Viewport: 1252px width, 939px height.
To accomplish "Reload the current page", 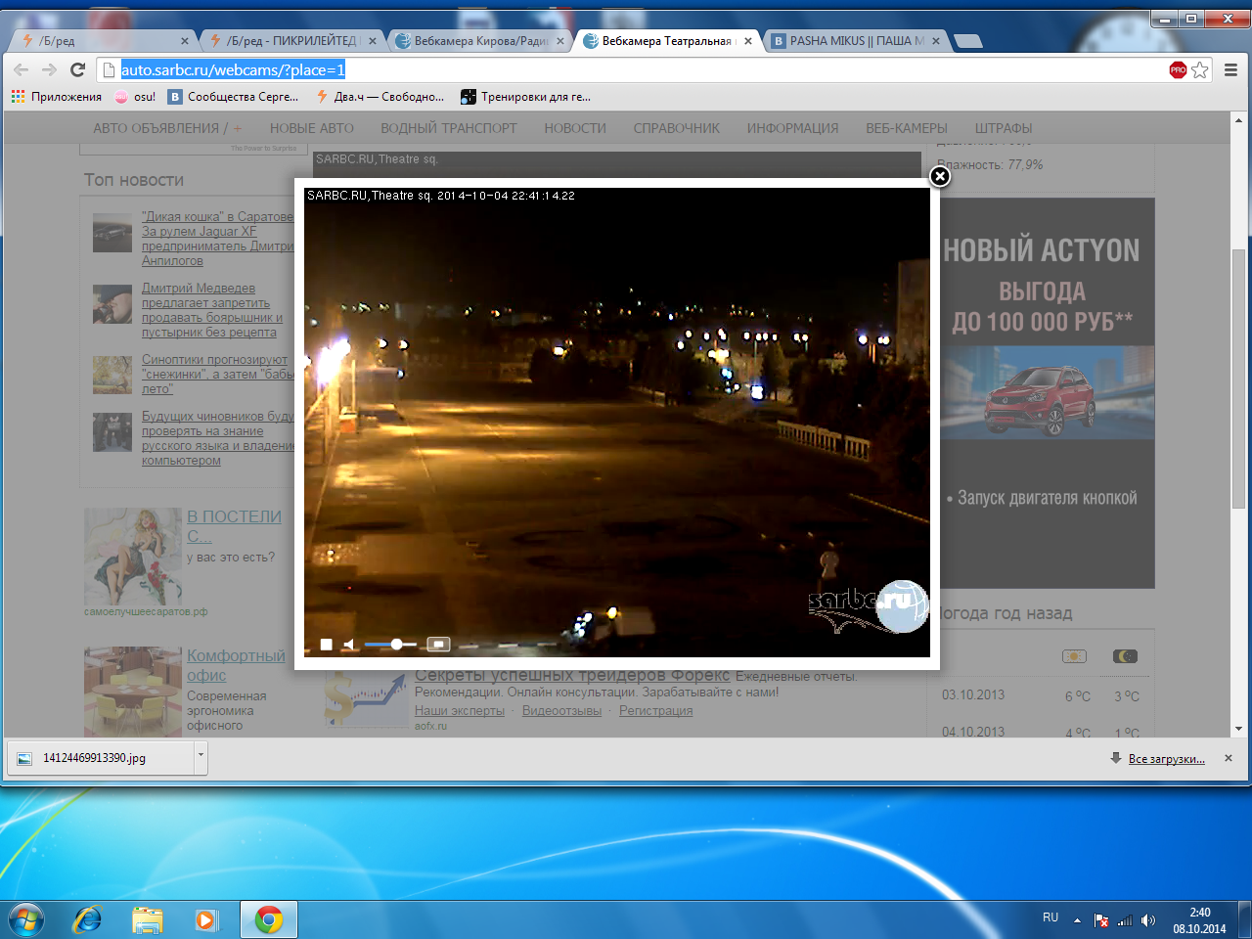I will 78,69.
